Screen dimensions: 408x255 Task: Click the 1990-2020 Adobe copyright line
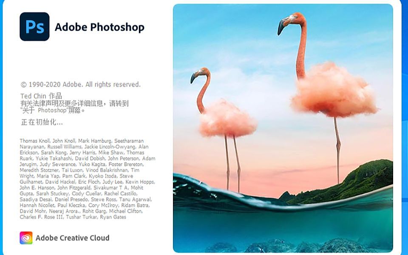81,85
